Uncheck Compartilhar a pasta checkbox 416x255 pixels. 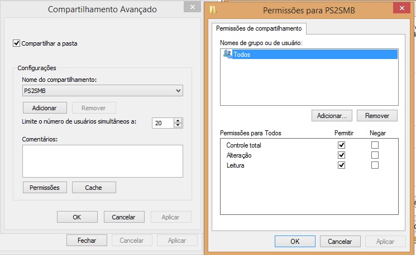pyautogui.click(x=16, y=43)
